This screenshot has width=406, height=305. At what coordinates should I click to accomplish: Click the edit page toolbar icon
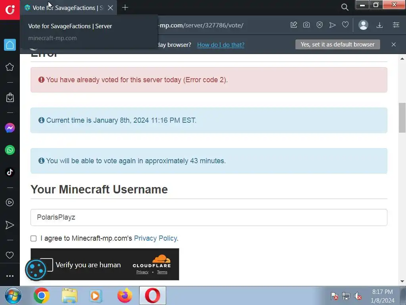pyautogui.click(x=294, y=25)
